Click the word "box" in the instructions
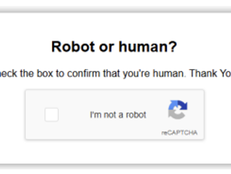Screen dimensions: 231x174 45,74
